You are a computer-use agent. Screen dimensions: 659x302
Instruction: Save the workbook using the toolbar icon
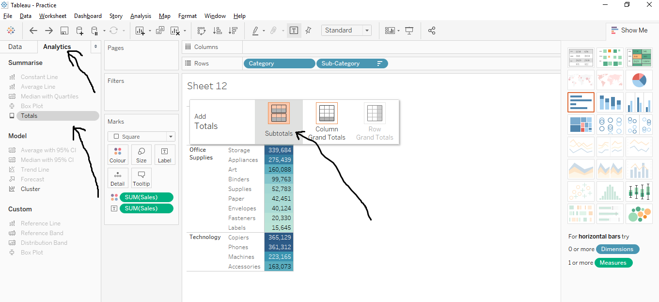click(64, 30)
